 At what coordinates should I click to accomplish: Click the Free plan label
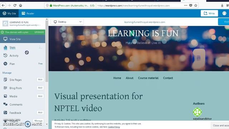click(x=40, y=64)
